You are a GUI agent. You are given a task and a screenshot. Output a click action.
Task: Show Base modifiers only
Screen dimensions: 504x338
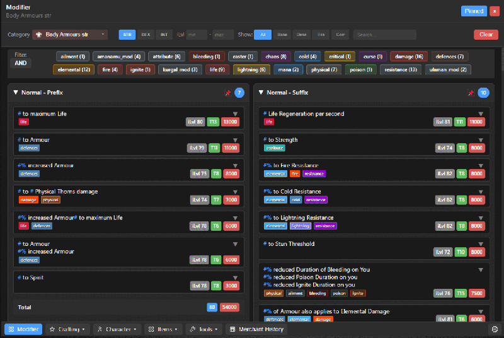tap(282, 35)
